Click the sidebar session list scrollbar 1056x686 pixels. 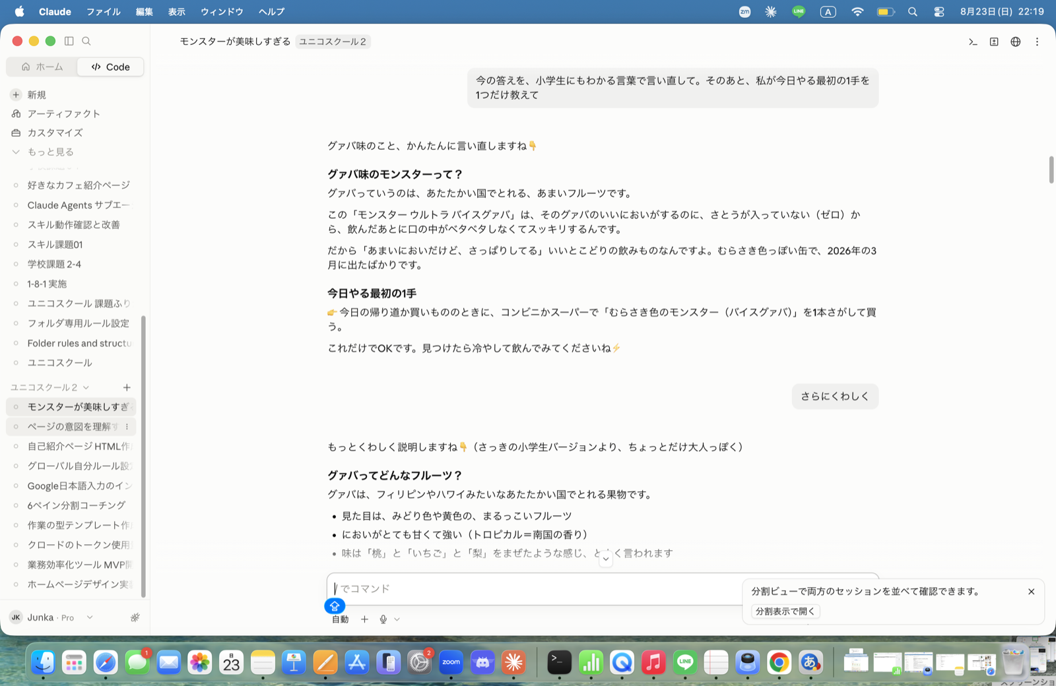[143, 456]
